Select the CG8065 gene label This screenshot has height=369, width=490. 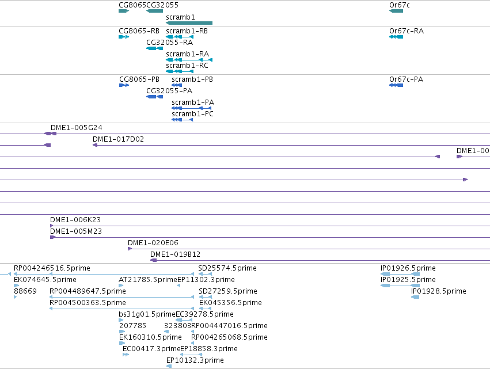pos(132,5)
